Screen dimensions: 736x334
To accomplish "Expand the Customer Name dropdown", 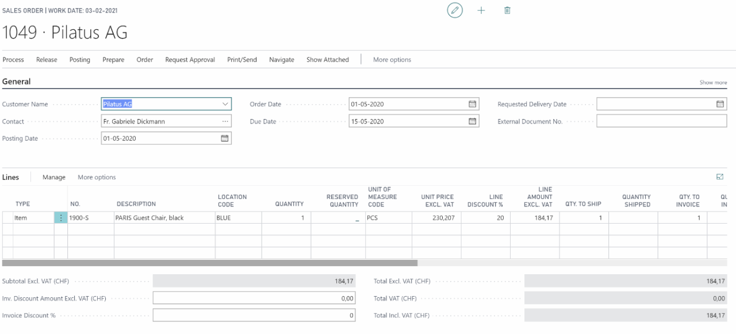I will (224, 104).
